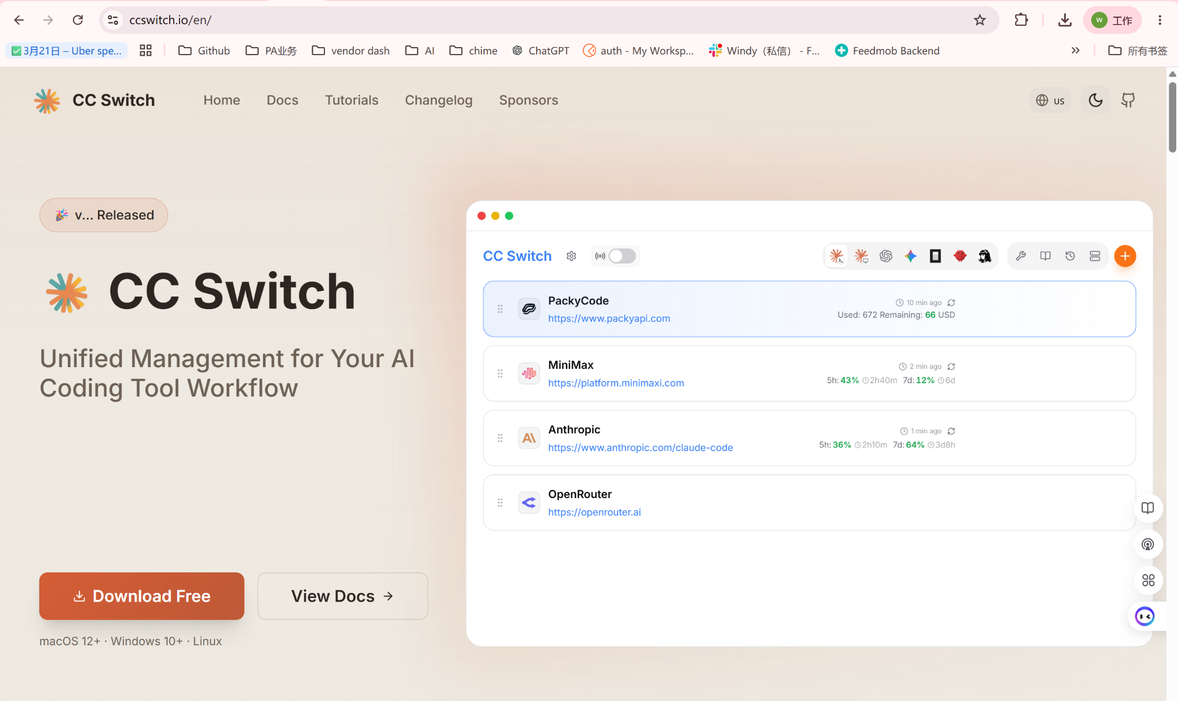The image size is (1178, 701).
Task: Refresh MiniMax usage stats
Action: click(x=951, y=367)
